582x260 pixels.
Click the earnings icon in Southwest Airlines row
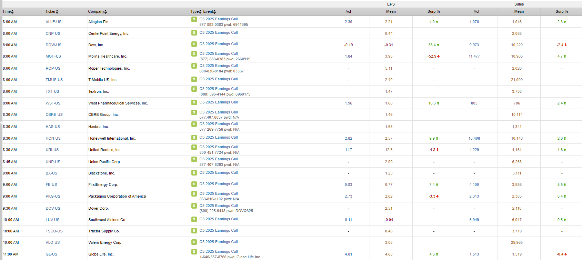coord(194,219)
